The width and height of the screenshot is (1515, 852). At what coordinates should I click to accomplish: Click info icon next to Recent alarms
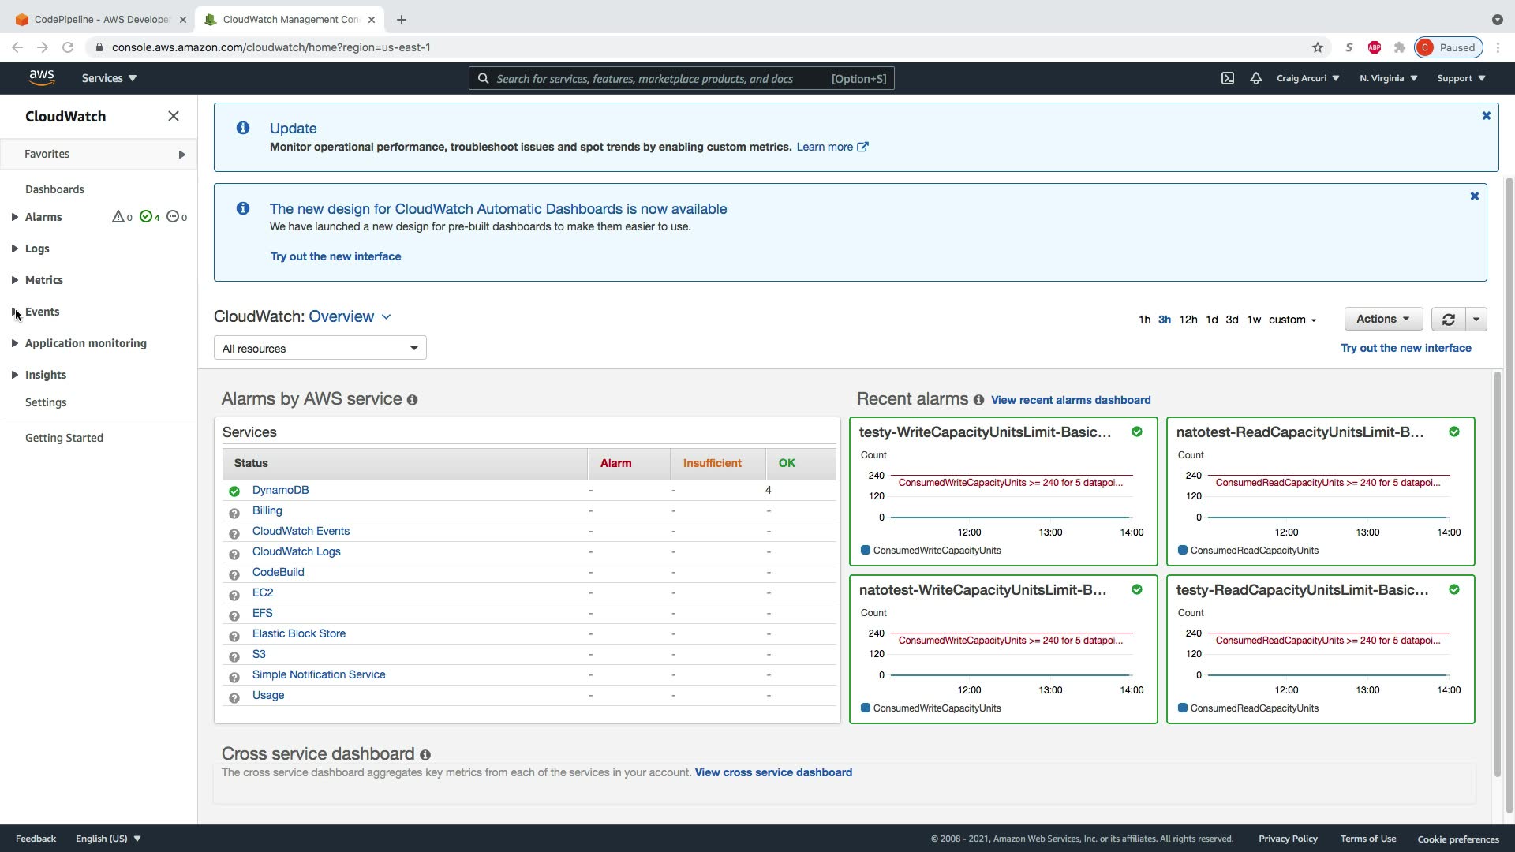tap(978, 400)
